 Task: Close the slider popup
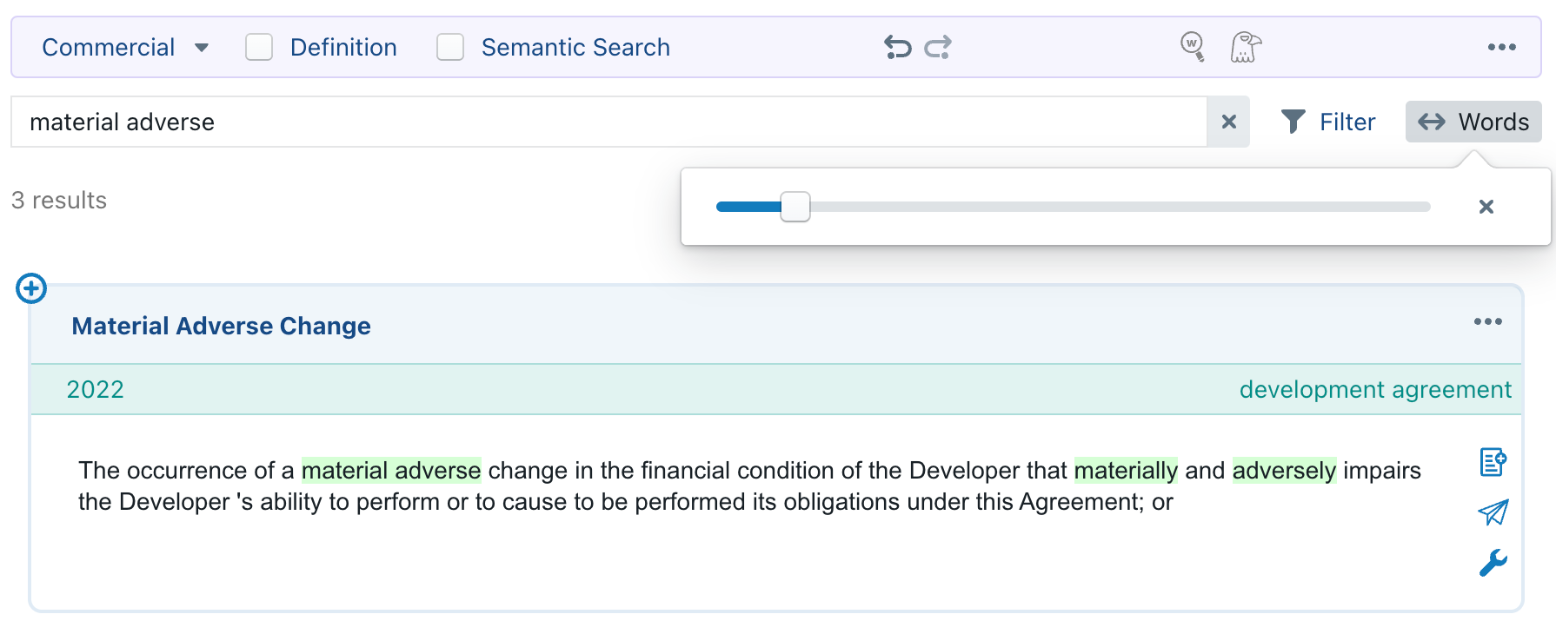click(1486, 207)
